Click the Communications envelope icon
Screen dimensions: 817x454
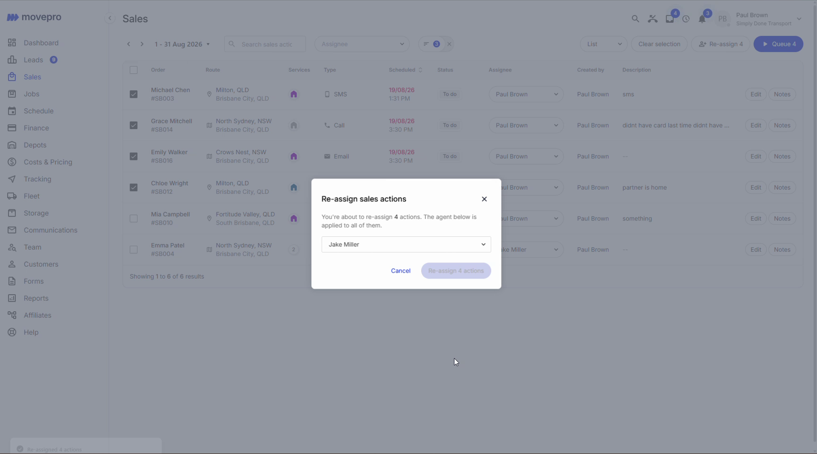[x=12, y=230]
